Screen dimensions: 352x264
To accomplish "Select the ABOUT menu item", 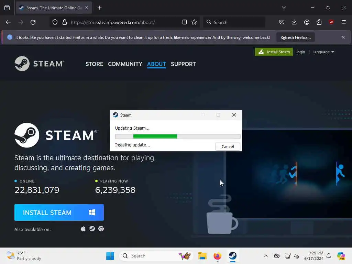I will coord(156,64).
